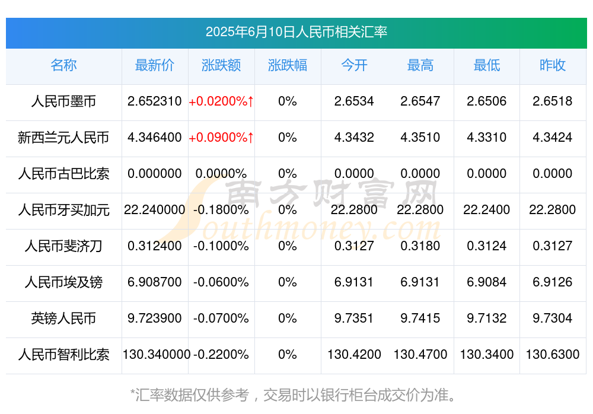Click previous close 130.6300
The image size is (593, 414).
553,354
